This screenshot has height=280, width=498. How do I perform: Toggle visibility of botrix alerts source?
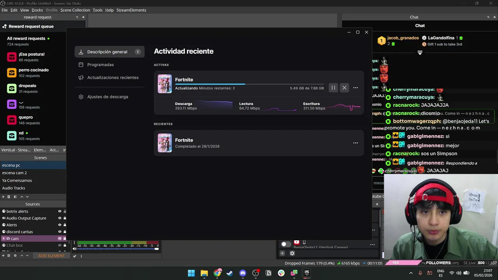[60, 211]
